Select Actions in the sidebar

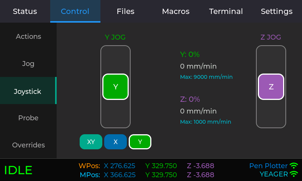(28, 37)
